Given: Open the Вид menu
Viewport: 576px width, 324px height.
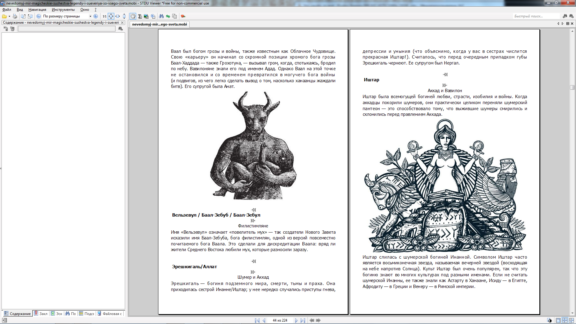Looking at the screenshot, I should point(20,10).
